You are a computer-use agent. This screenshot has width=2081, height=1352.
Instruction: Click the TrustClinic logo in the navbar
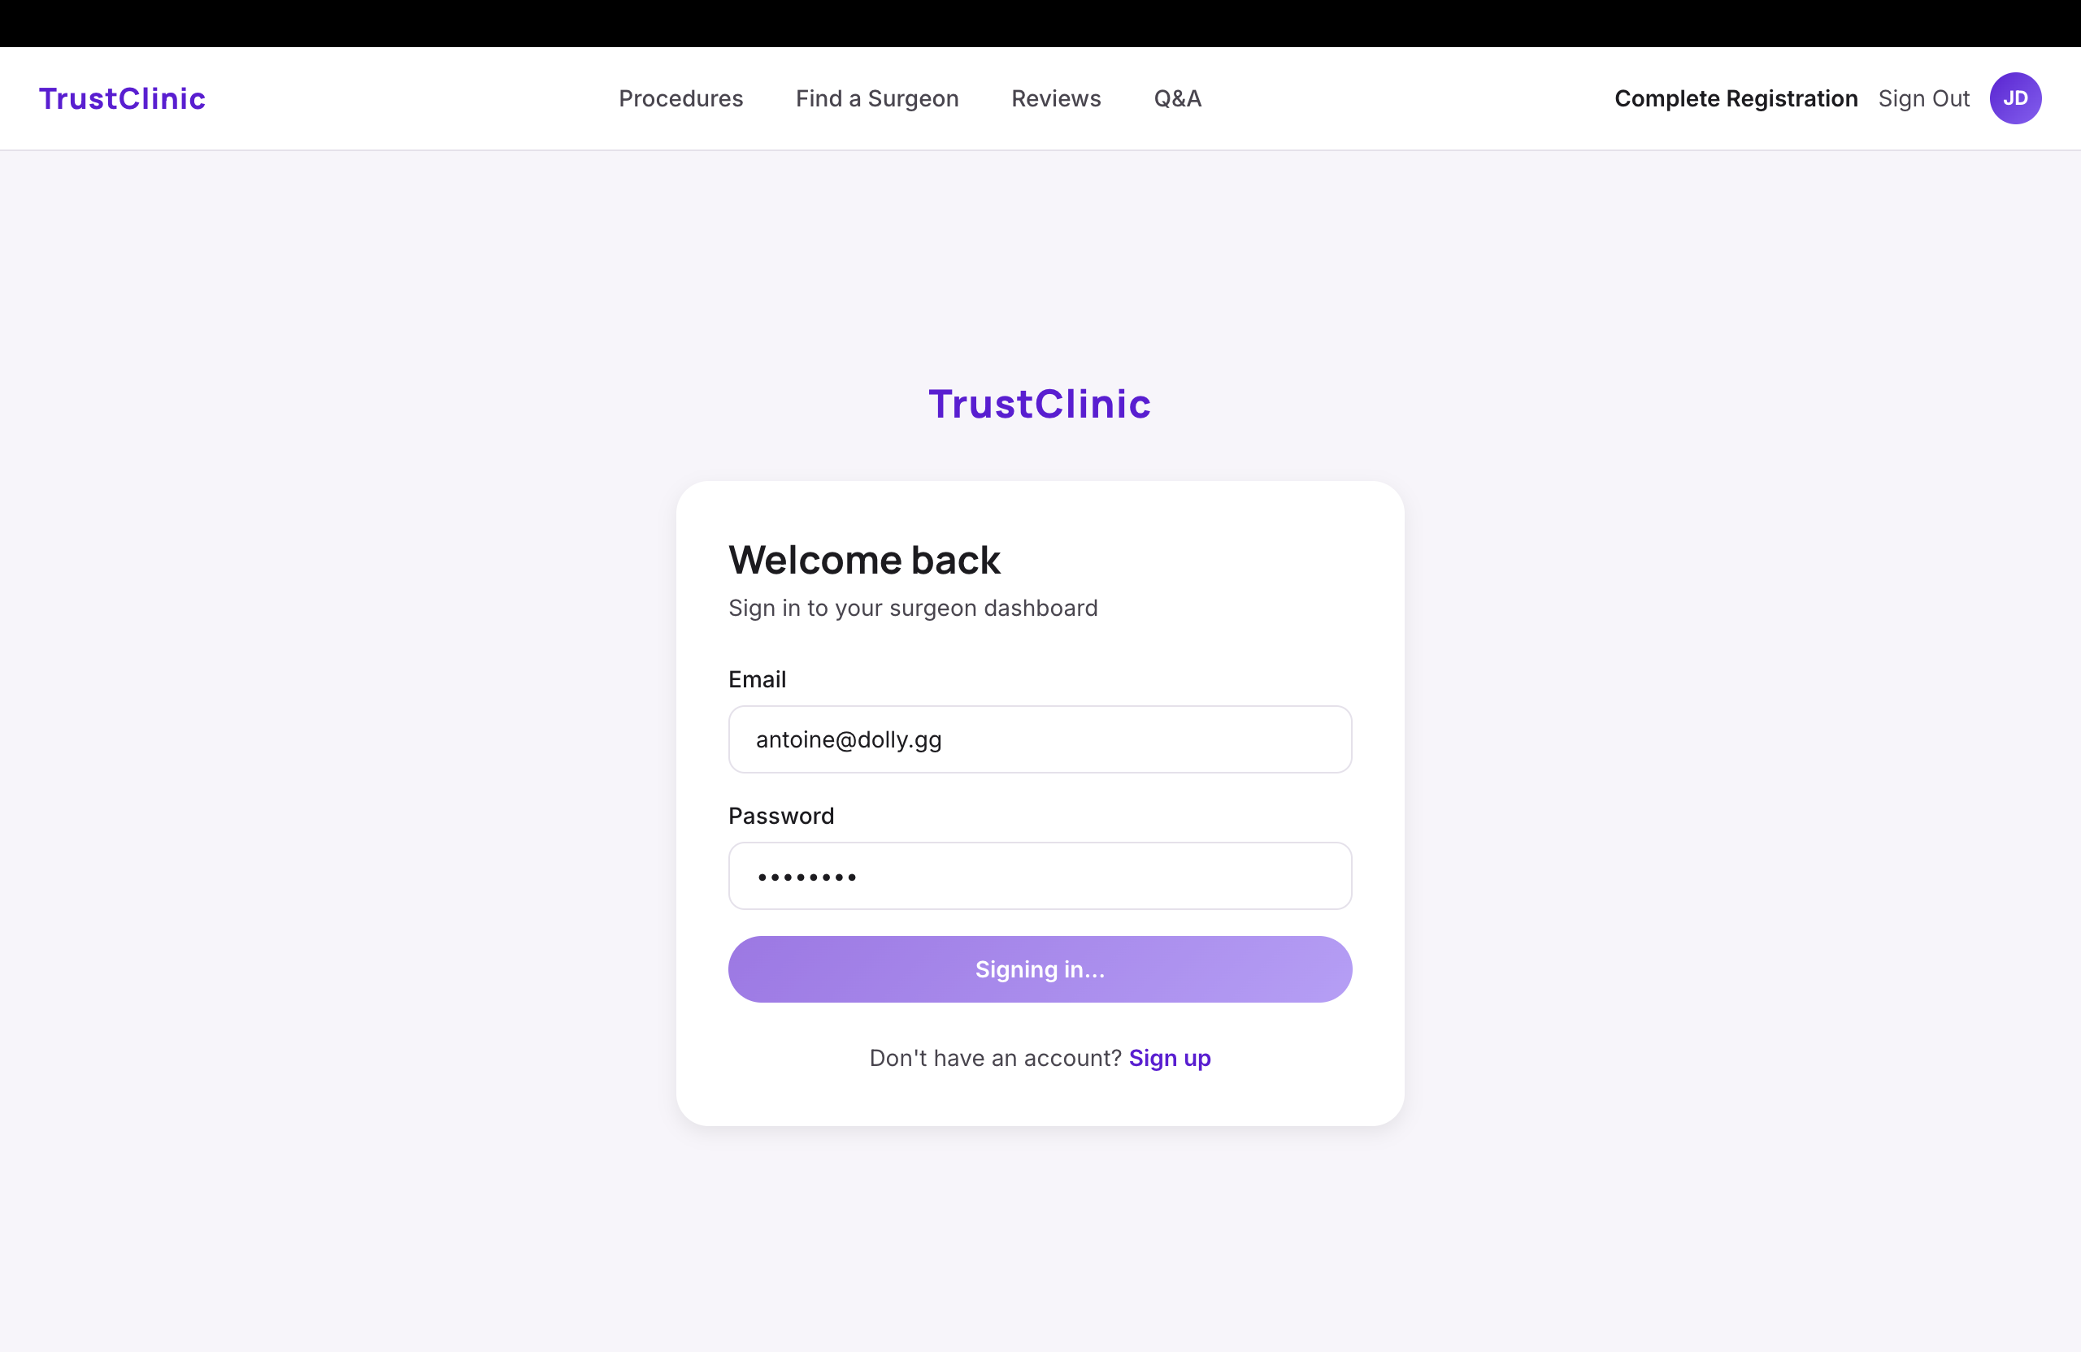tap(123, 99)
